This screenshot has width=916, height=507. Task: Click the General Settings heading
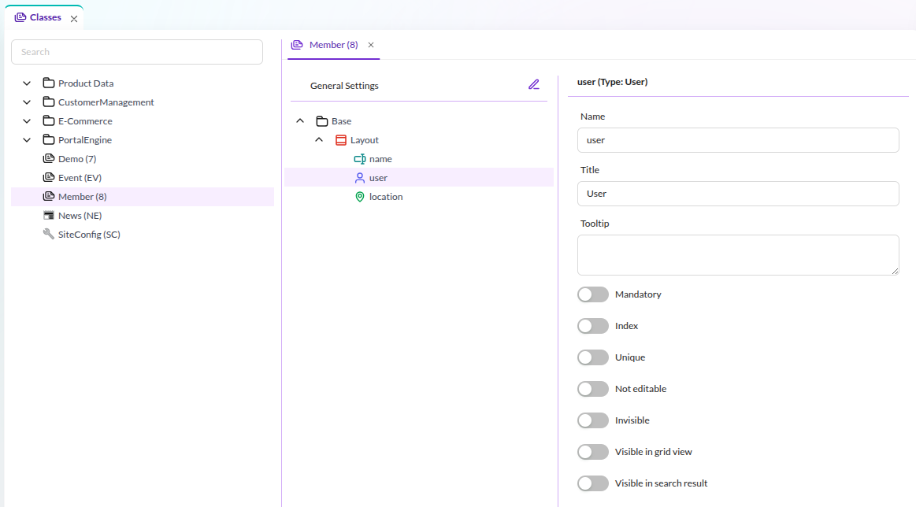[344, 86]
